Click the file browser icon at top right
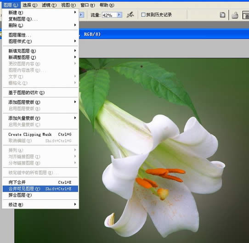Screen dimensions: 249x243 coord(235,15)
